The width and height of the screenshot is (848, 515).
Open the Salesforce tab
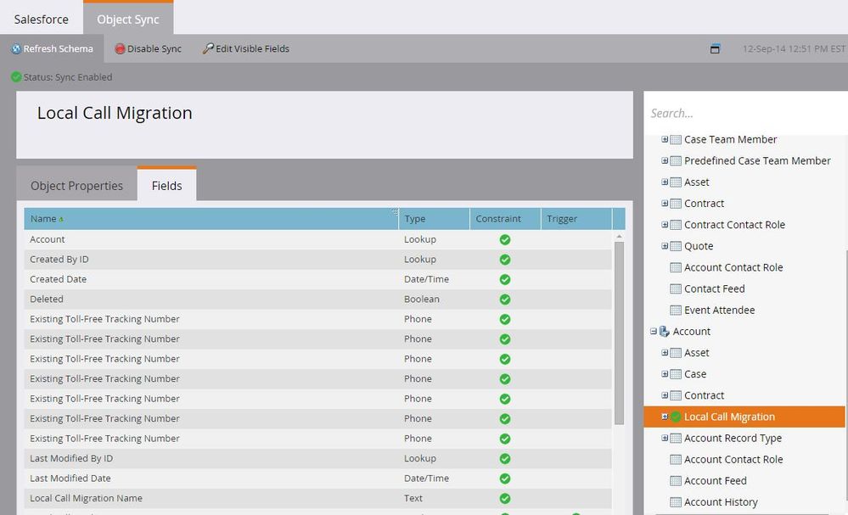click(x=41, y=19)
